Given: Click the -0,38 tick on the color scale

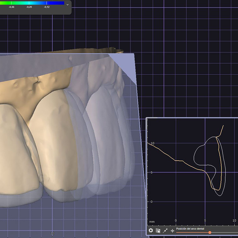Looking at the screenshot, I should tap(11, 7).
